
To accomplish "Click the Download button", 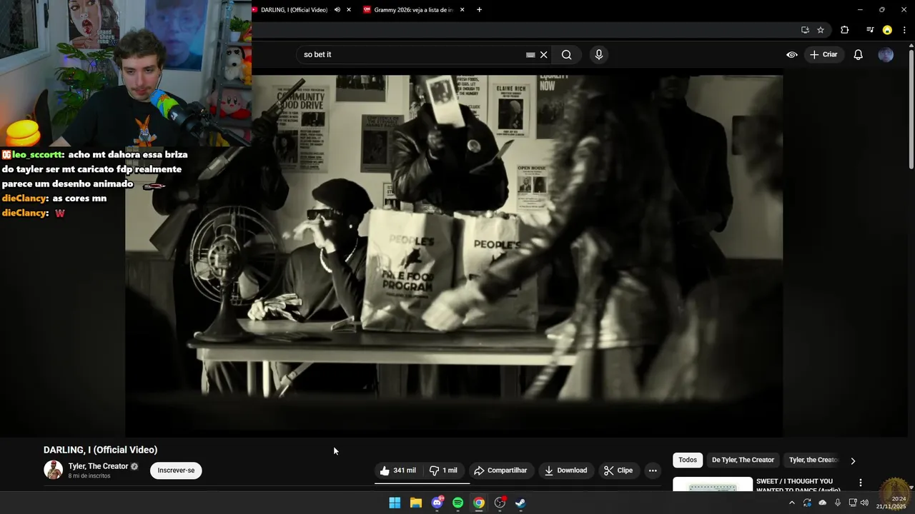I will pos(565,470).
